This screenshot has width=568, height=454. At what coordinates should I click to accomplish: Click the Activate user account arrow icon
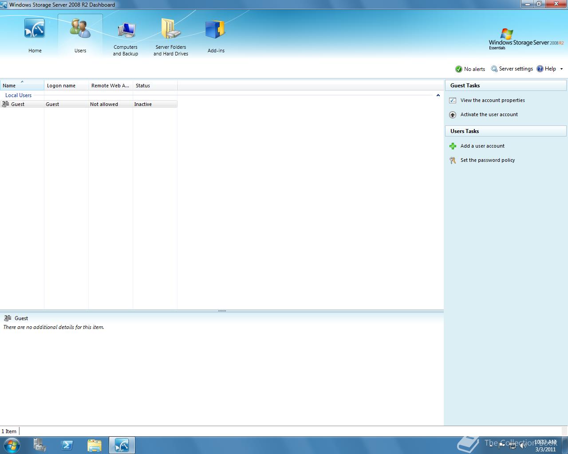(x=453, y=115)
